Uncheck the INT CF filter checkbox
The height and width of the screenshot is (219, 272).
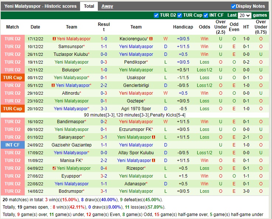206,15
